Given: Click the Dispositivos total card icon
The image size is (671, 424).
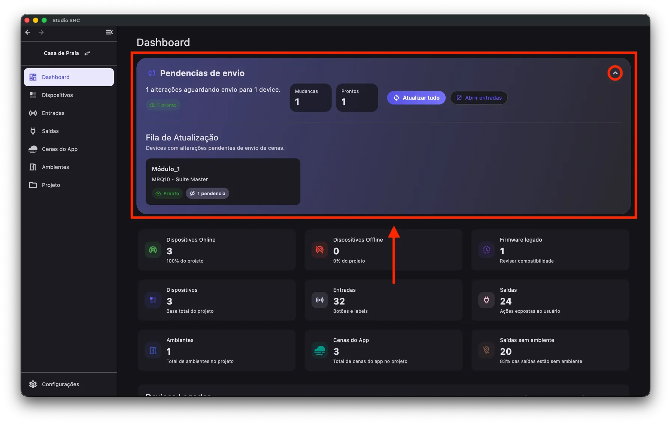Looking at the screenshot, I should point(153,300).
